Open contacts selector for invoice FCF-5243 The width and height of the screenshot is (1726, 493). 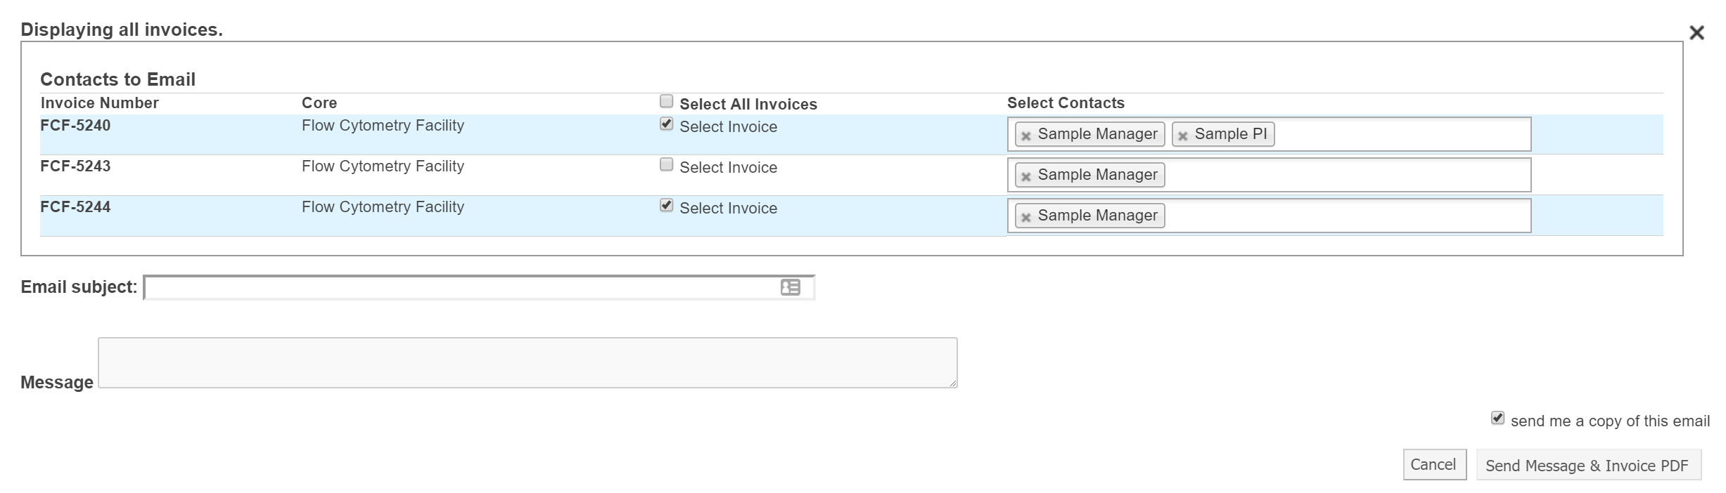pos(1343,175)
